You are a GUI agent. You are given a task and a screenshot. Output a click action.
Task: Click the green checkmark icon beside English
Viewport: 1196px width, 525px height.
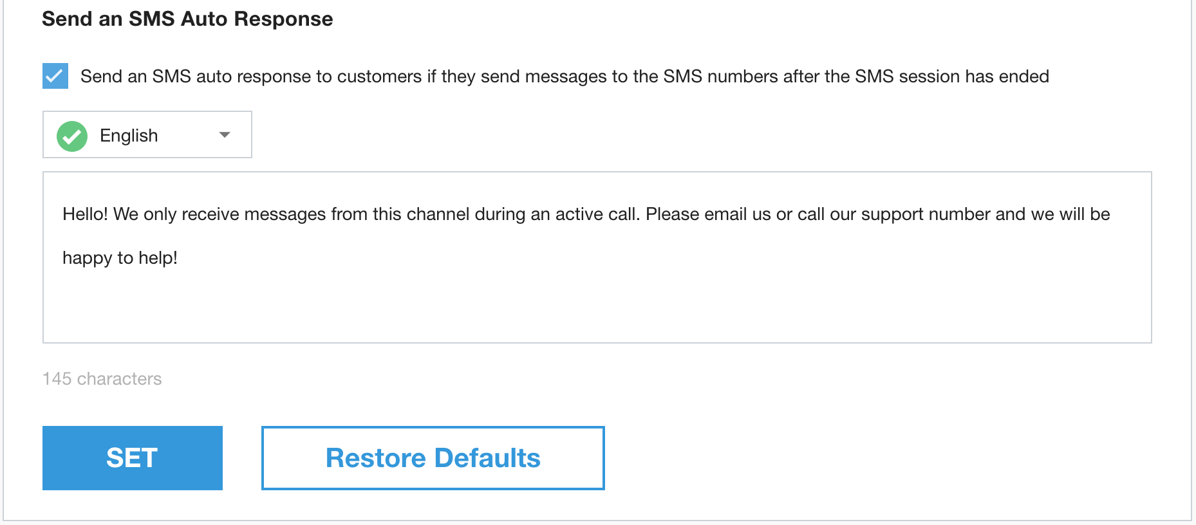72,136
